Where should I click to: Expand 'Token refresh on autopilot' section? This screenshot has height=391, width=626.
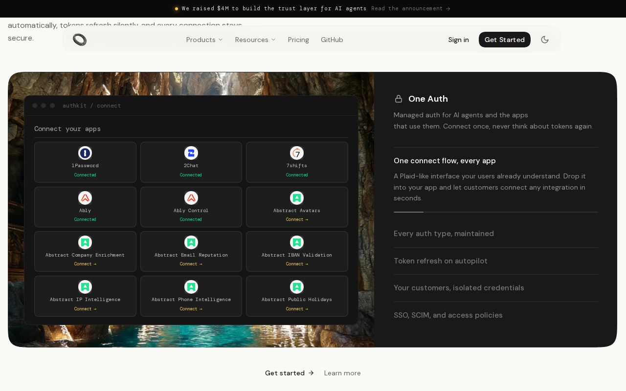496,261
